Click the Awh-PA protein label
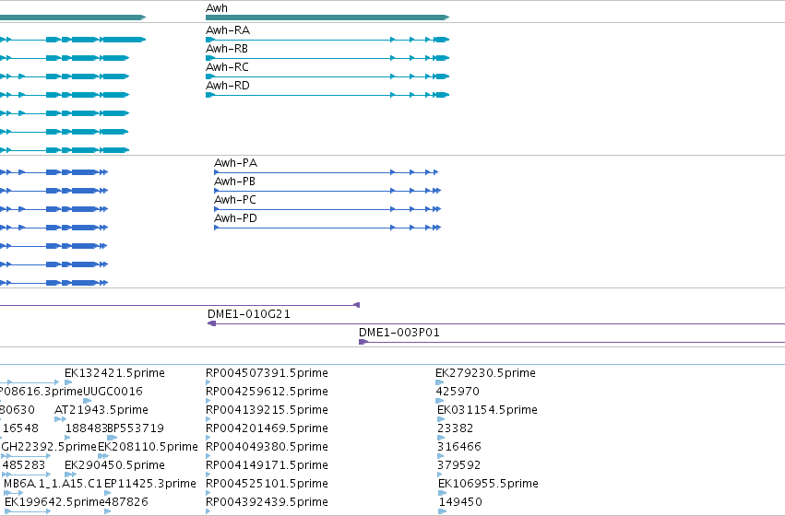 click(x=236, y=163)
